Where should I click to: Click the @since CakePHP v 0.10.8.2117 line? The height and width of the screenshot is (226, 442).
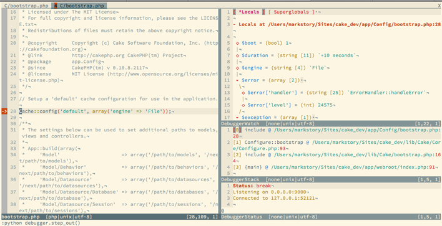click(84, 68)
